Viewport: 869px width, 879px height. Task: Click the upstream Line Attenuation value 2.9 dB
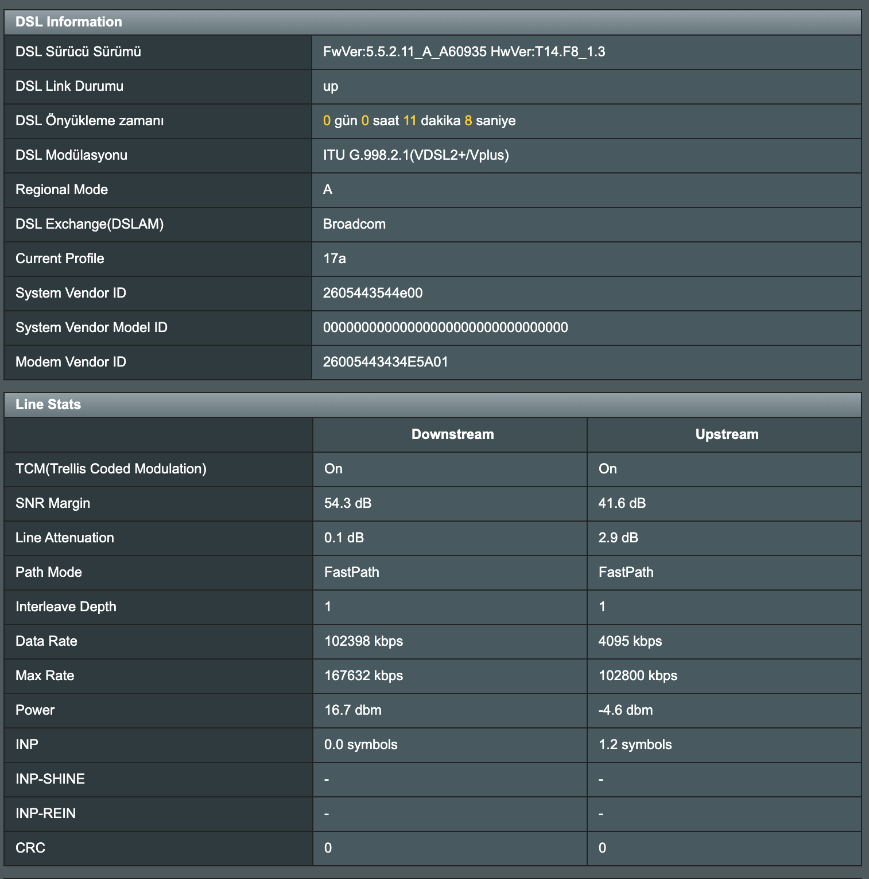tap(618, 538)
